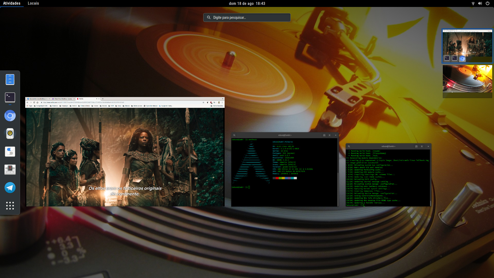Click the search icon in neofetch terminal

[x=234, y=135]
